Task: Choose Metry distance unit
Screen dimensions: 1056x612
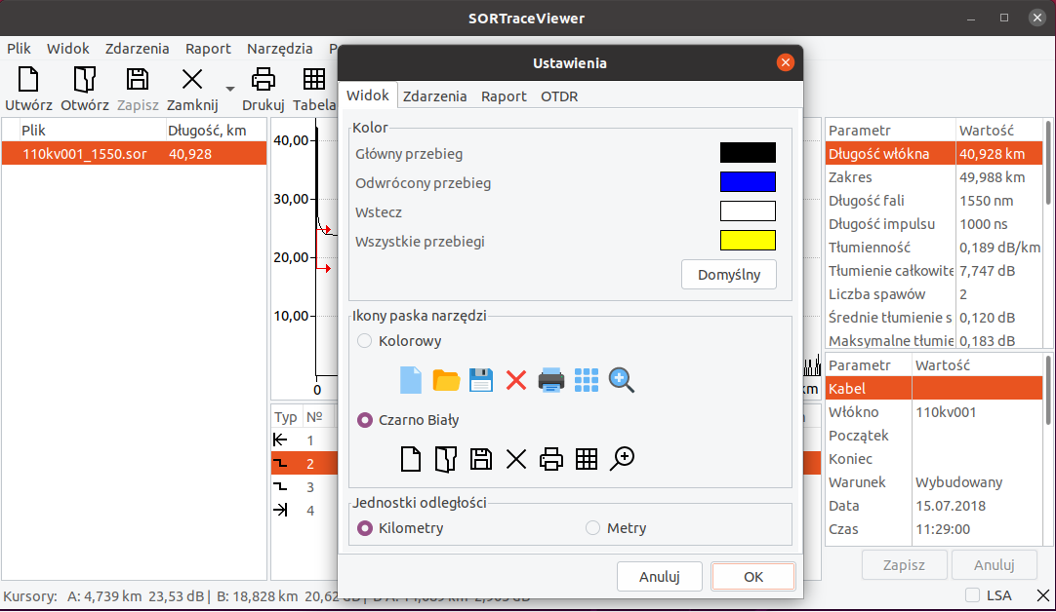Action: (592, 528)
